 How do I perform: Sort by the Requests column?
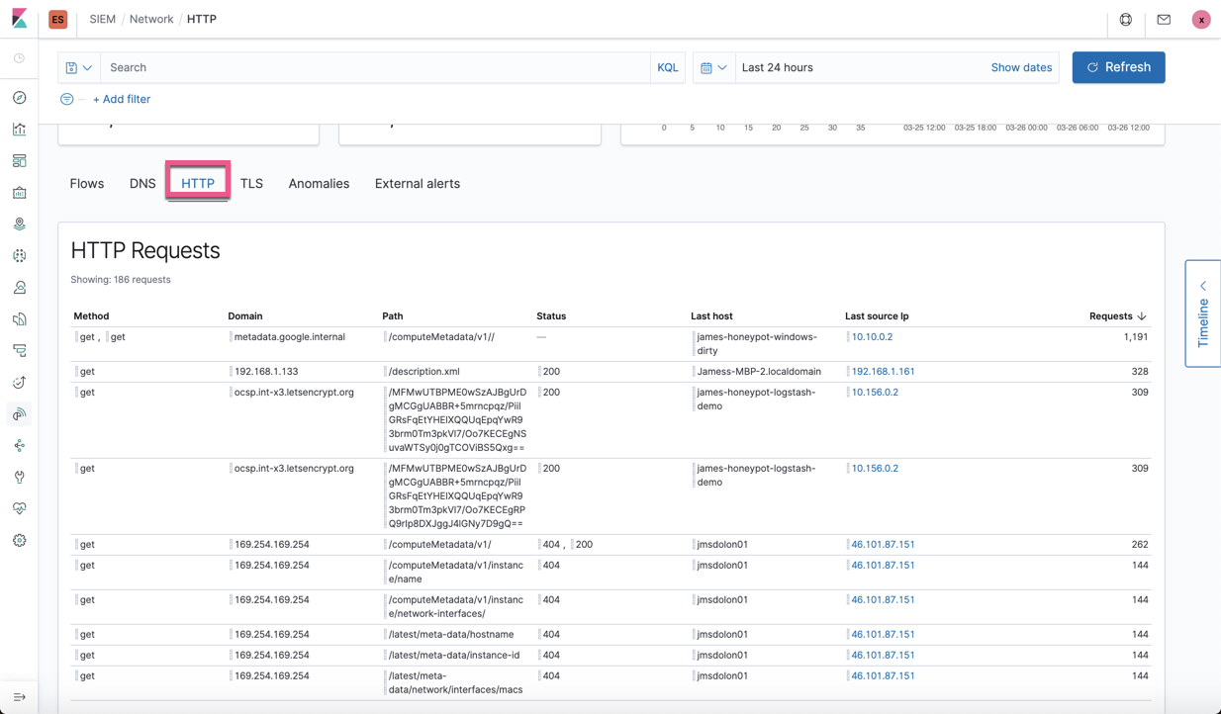point(1117,316)
